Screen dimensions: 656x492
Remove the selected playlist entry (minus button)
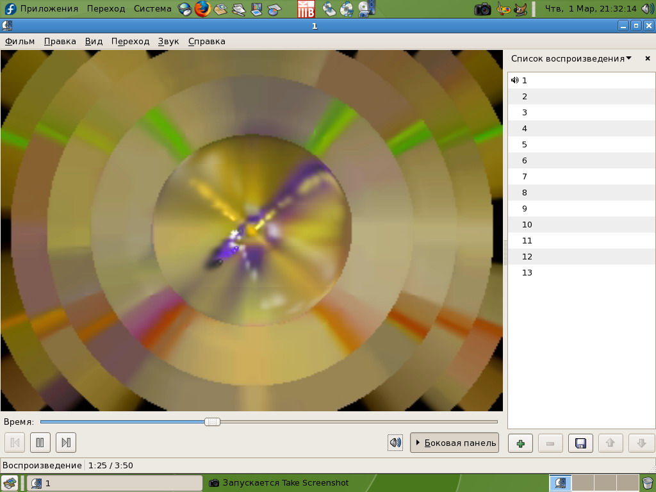[550, 443]
